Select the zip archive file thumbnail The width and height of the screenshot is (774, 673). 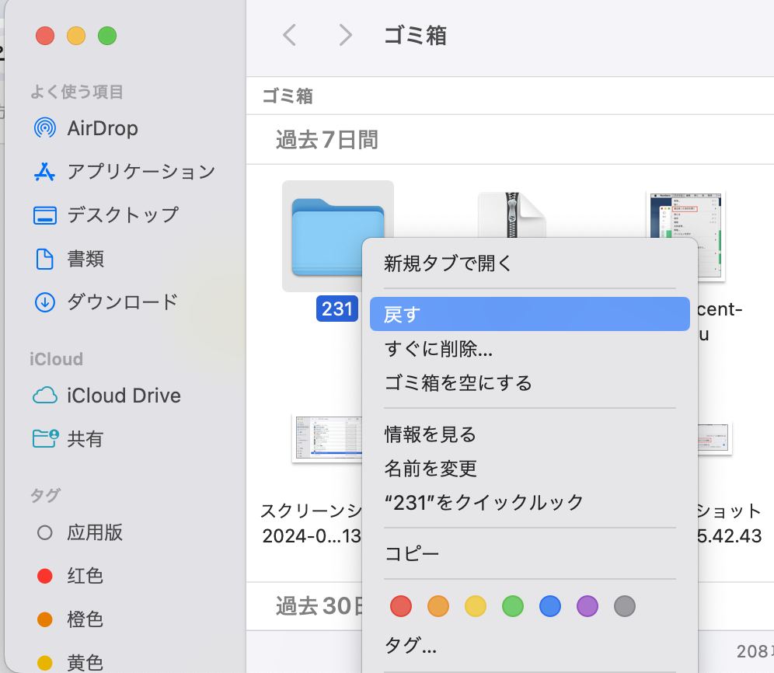[511, 219]
